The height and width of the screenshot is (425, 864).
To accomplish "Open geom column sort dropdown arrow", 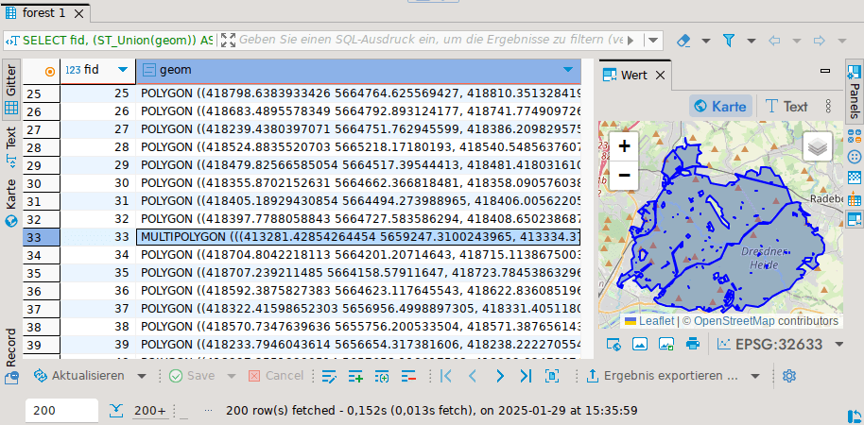I will click(568, 70).
